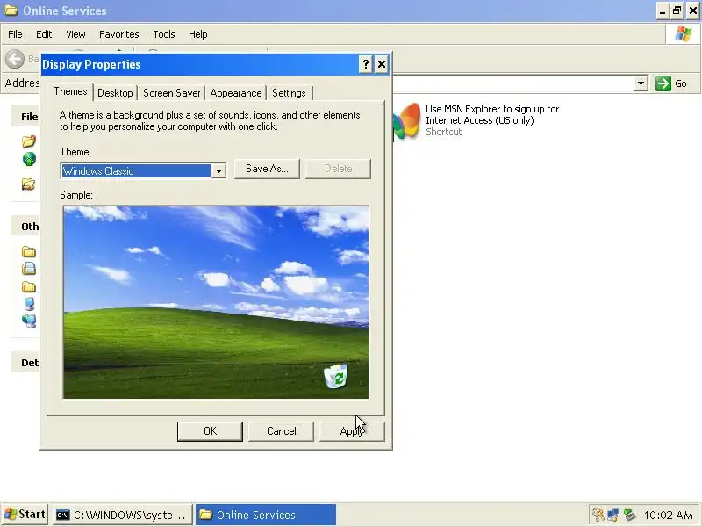Open the Appearance tab

236,93
